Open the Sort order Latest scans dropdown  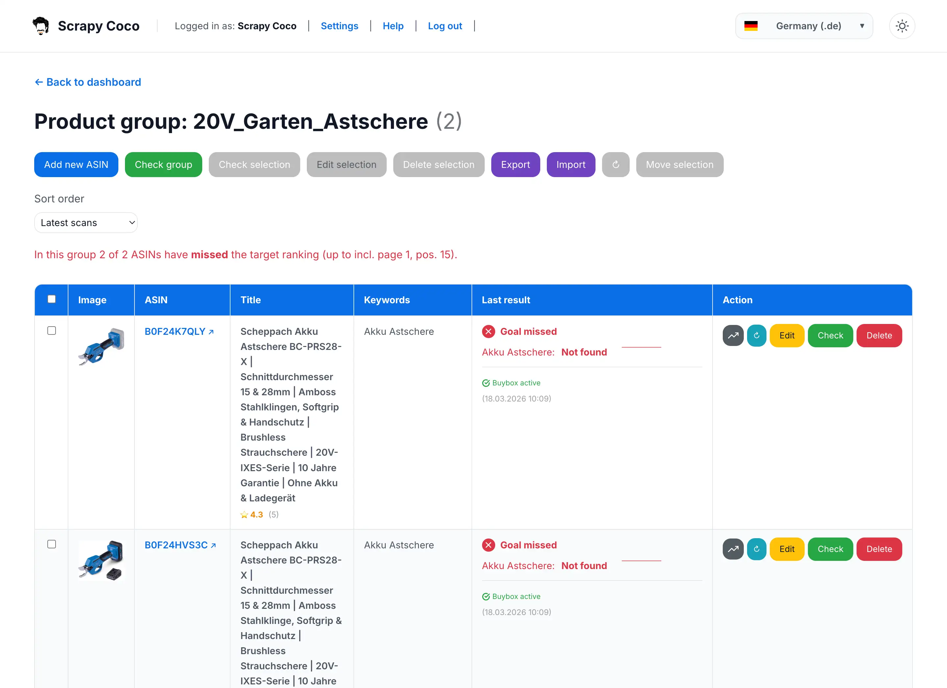(85, 223)
